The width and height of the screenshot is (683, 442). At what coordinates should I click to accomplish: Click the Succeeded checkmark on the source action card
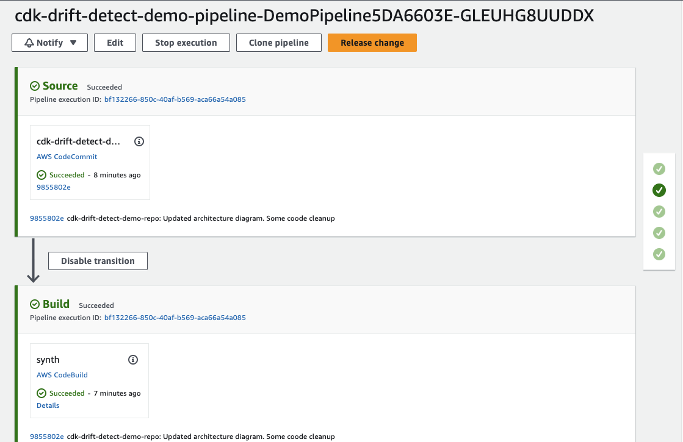[41, 175]
